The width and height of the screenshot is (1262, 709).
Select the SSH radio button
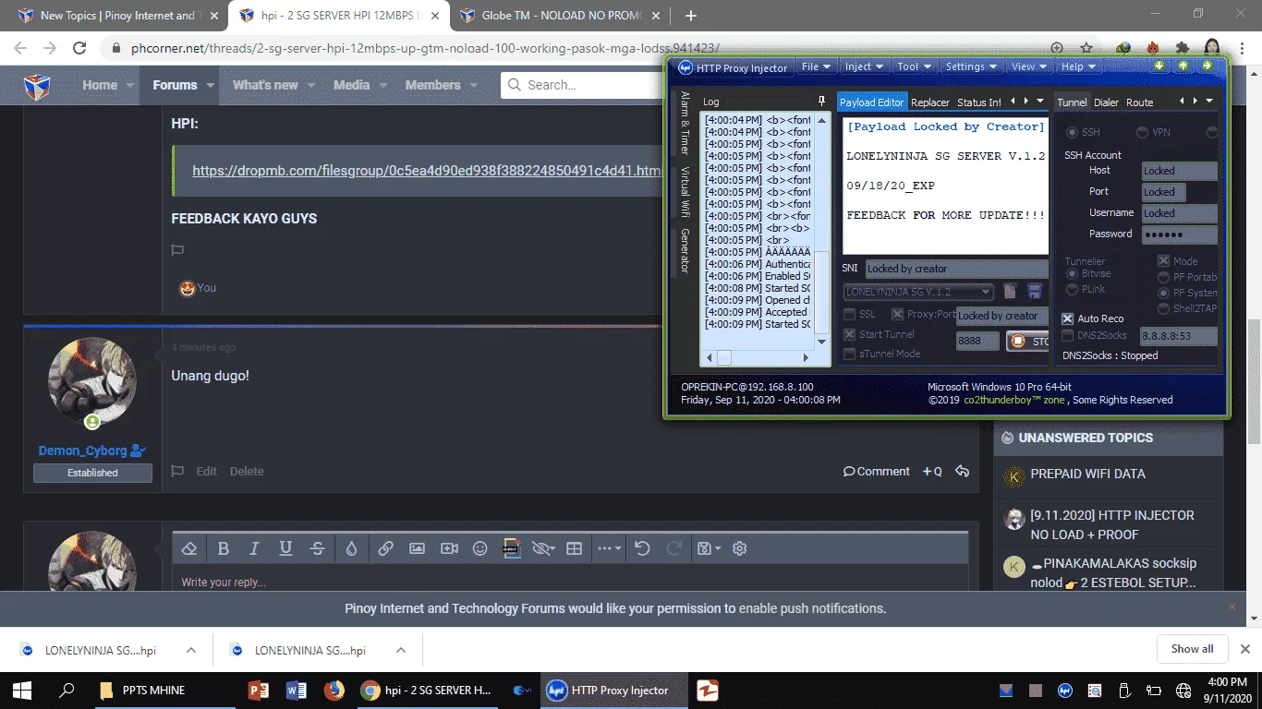coord(1073,133)
